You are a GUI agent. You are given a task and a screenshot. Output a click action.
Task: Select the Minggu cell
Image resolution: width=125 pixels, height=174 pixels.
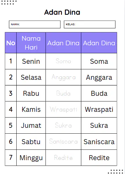point(31,158)
